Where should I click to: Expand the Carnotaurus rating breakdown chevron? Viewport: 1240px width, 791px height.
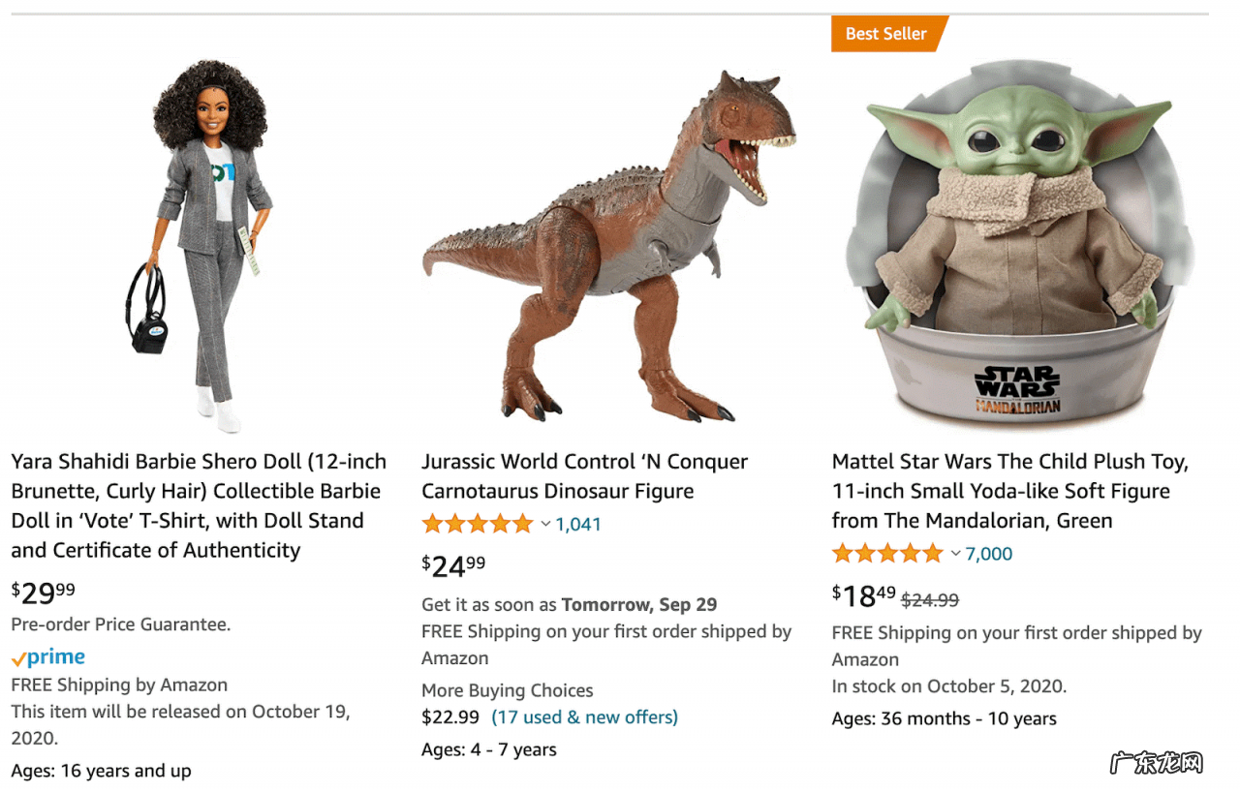click(545, 525)
